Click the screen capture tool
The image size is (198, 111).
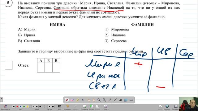(x=126, y=100)
